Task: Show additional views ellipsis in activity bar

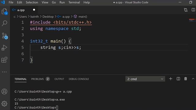Action: [x=4, y=72]
